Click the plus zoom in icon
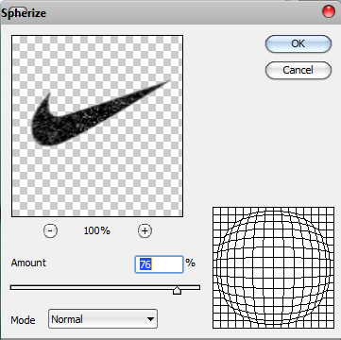Viewport: 341px width, 340px height. point(145,231)
